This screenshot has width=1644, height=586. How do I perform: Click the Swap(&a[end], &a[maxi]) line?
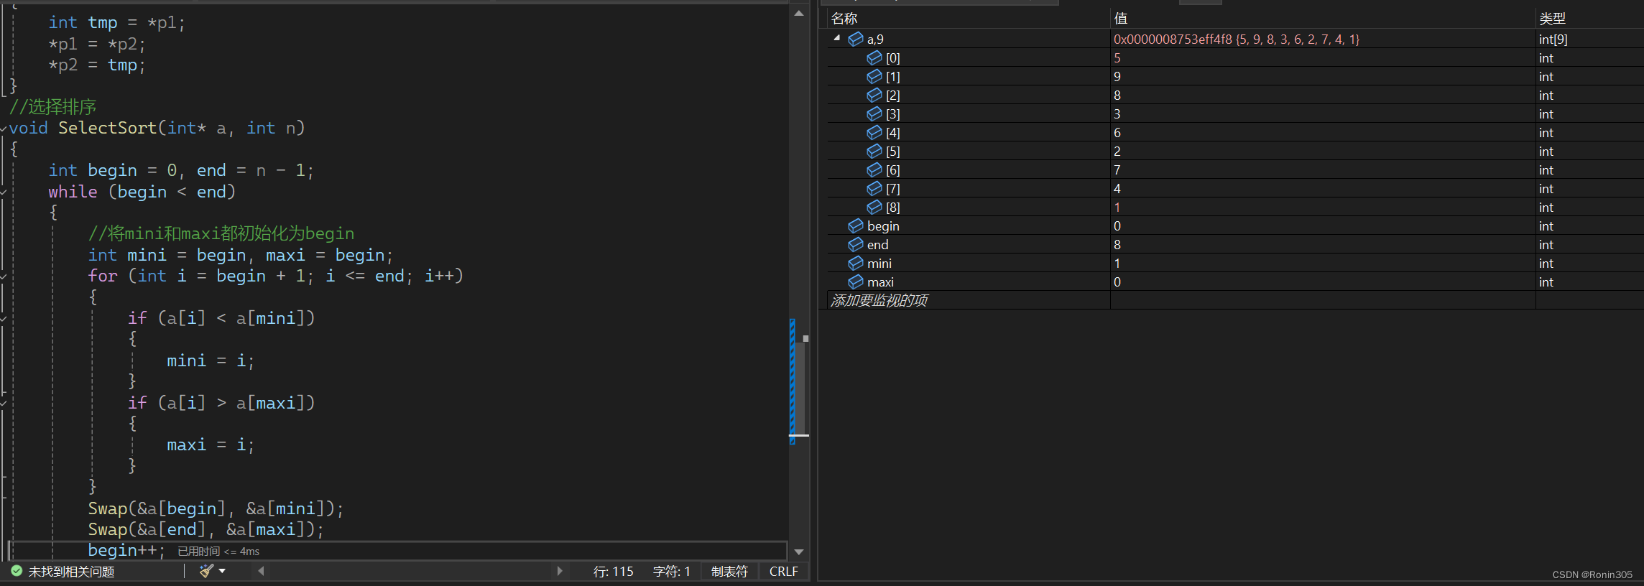[205, 529]
